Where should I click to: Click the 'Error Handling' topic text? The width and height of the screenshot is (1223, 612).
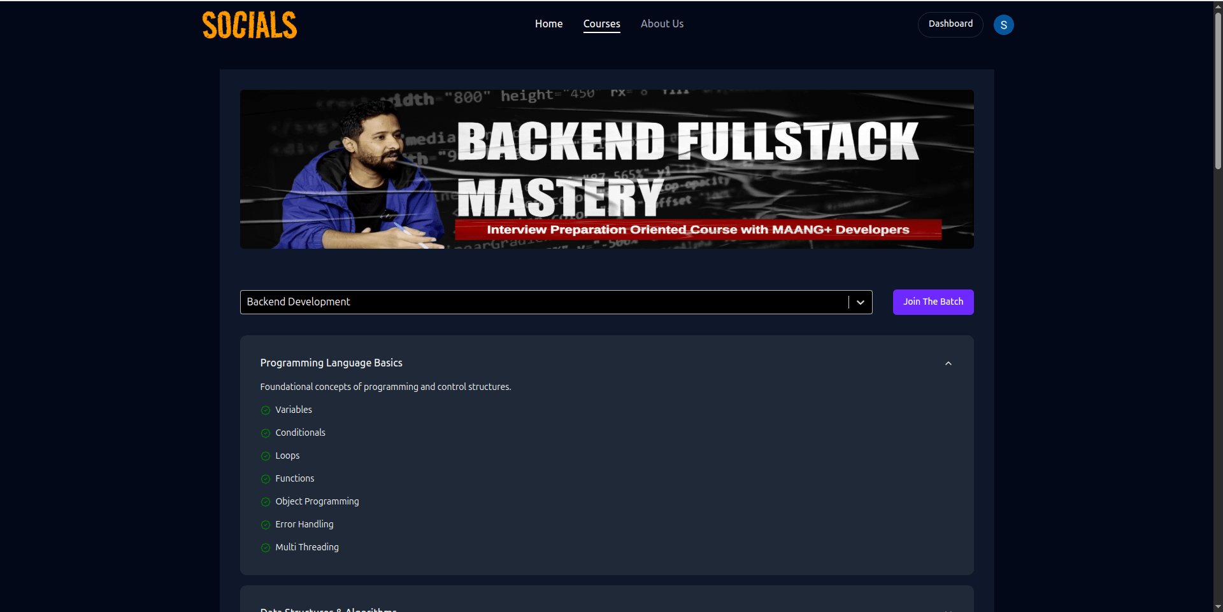[304, 524]
